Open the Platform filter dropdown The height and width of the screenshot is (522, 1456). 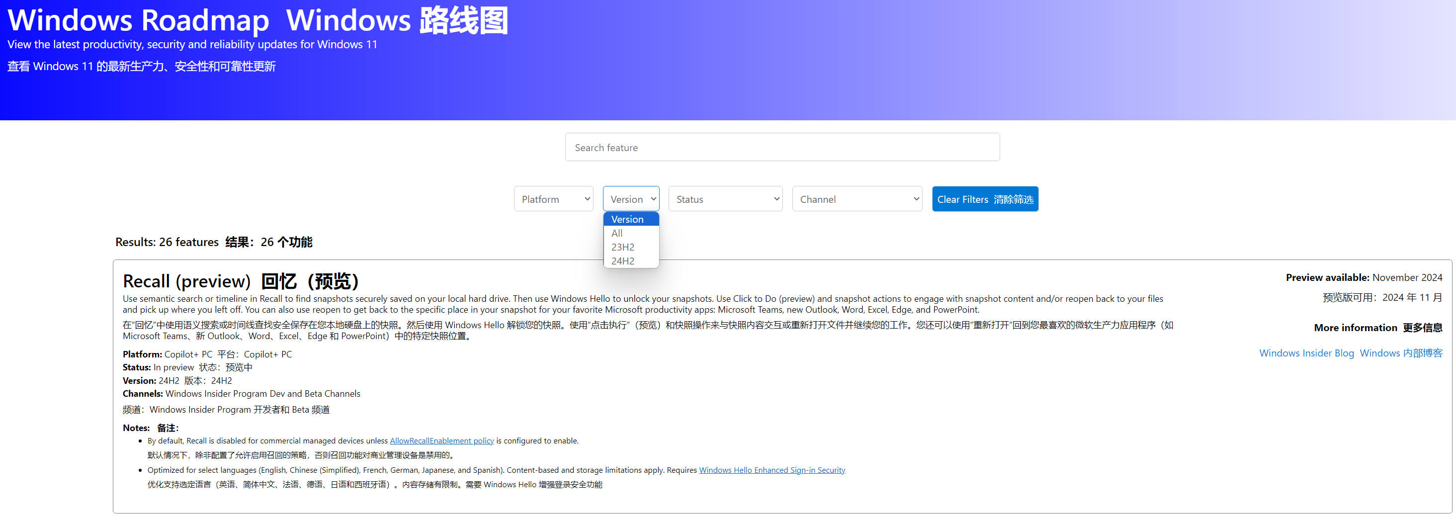tap(553, 199)
